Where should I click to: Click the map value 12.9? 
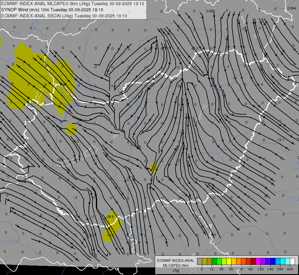(x=60, y=160)
